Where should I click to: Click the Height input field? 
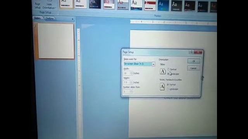127,82
